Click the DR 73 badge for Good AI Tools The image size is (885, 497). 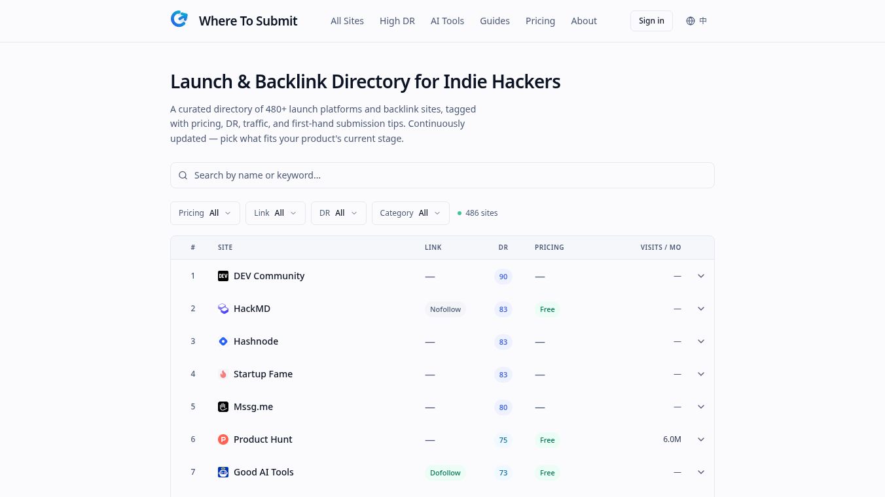click(x=503, y=473)
